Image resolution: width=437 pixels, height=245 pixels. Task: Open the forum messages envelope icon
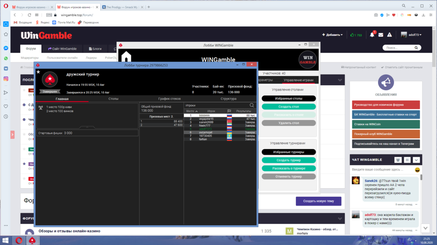pos(381,35)
